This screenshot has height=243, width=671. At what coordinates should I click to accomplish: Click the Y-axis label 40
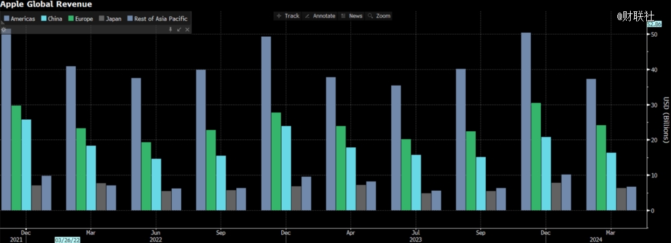coord(654,70)
